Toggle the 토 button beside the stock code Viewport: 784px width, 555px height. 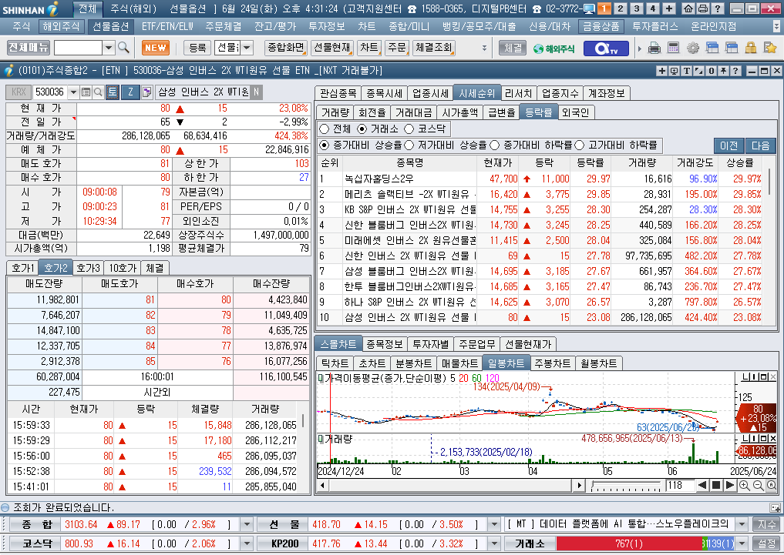point(113,92)
